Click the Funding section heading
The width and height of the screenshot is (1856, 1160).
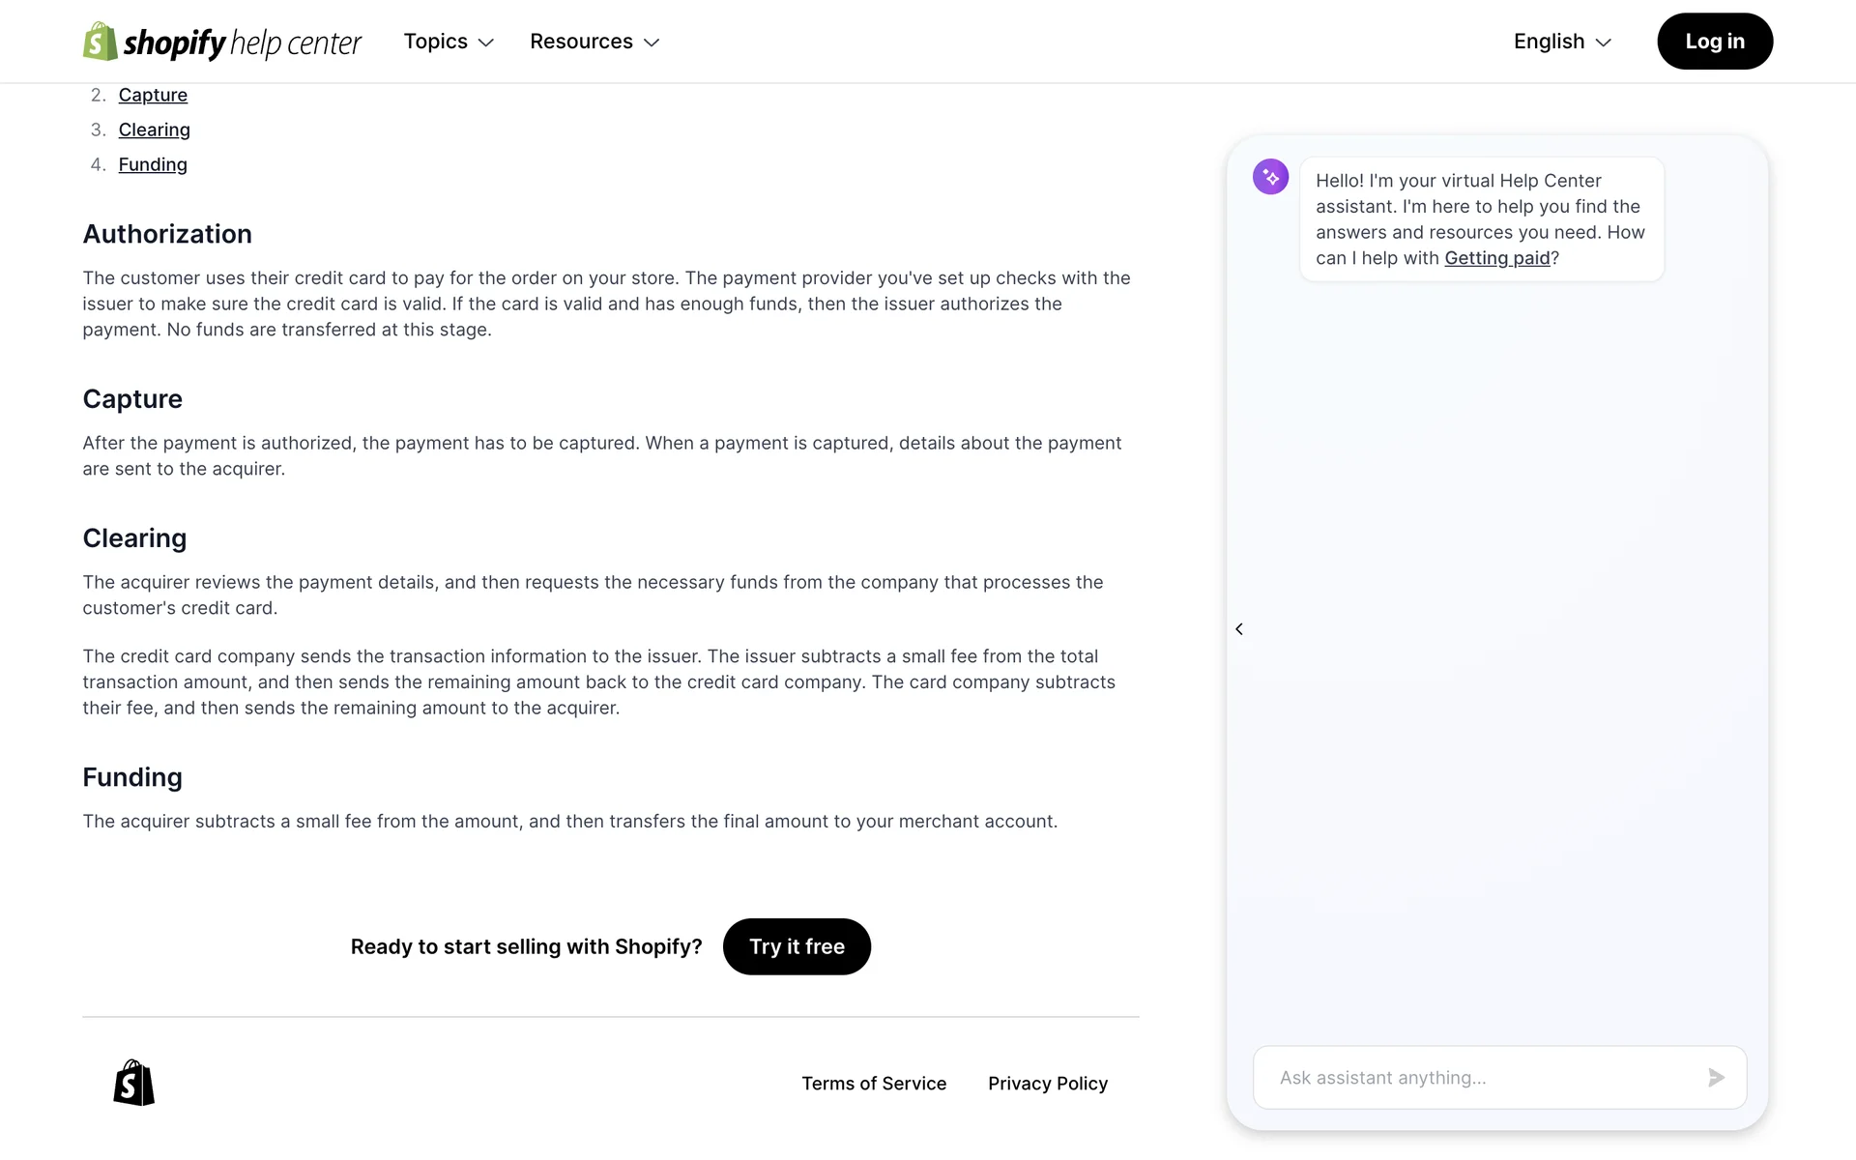tap(132, 777)
